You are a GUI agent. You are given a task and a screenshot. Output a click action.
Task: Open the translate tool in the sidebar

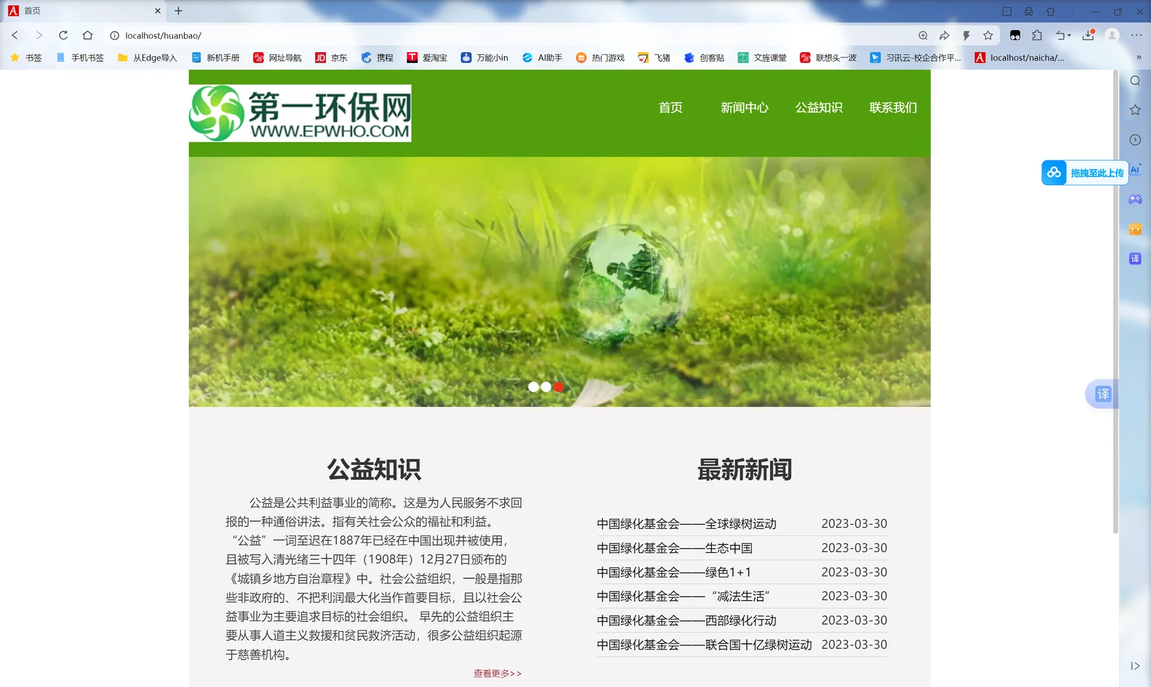1135,258
